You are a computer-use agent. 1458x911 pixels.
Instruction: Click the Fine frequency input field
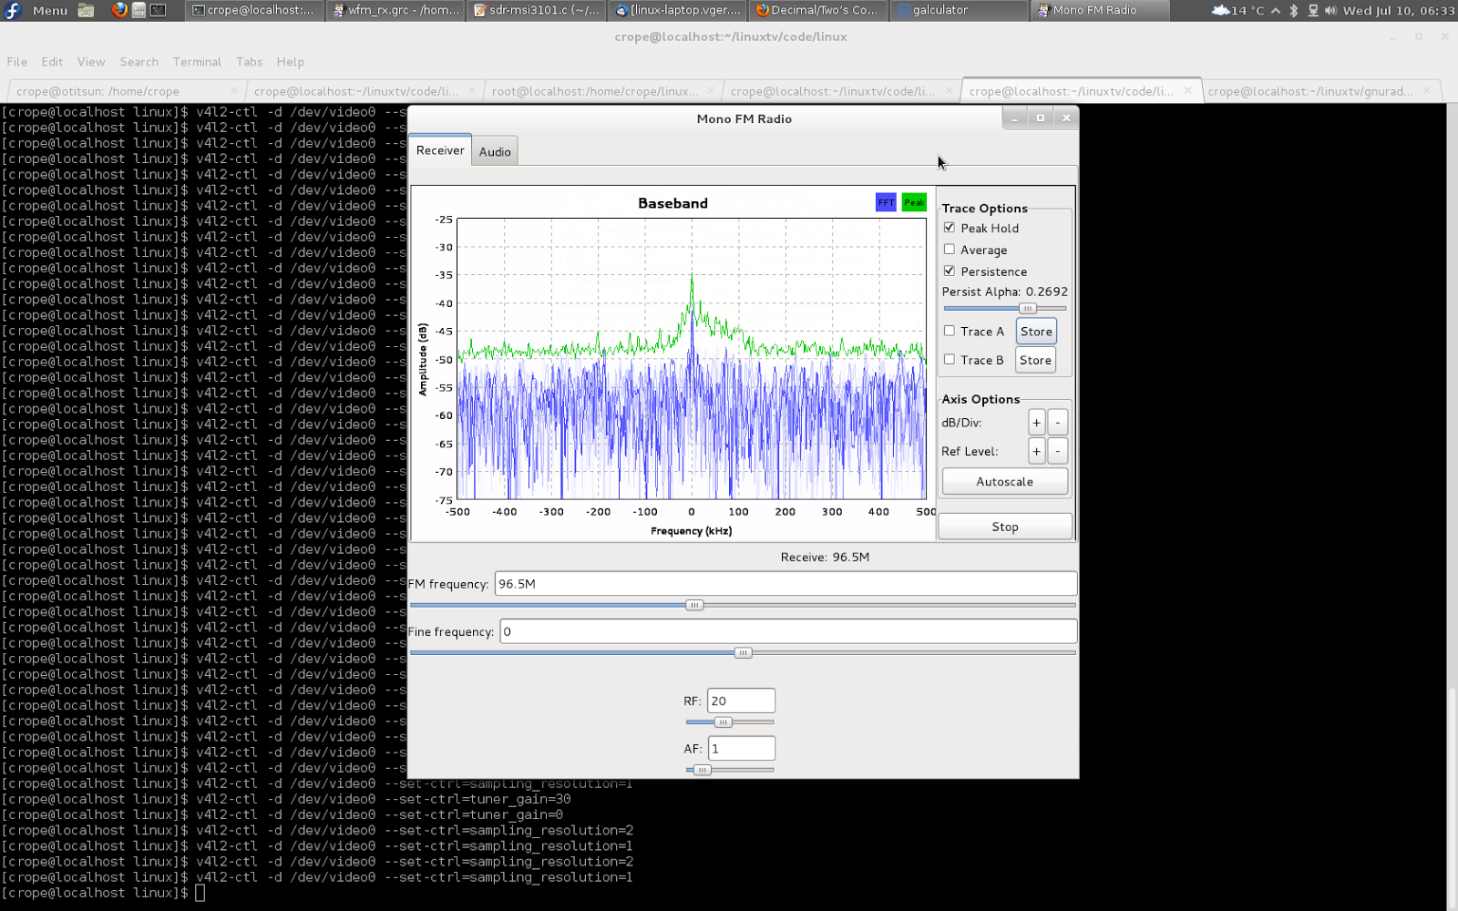tap(789, 631)
